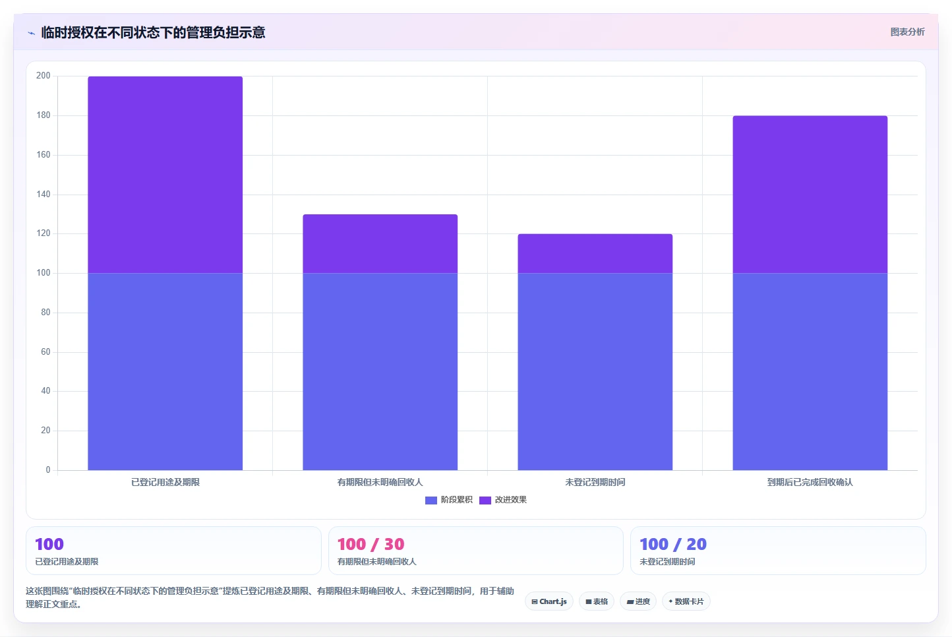This screenshot has width=952, height=637.
Task: Click 改进效果 legend label
Action: 511,500
